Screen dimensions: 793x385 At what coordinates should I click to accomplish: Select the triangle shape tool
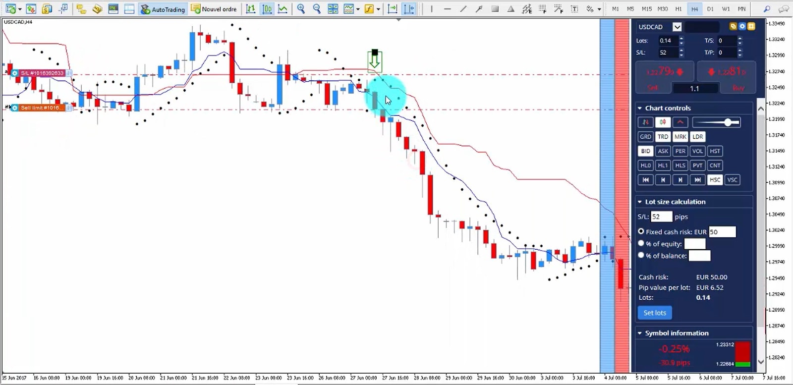pos(510,9)
